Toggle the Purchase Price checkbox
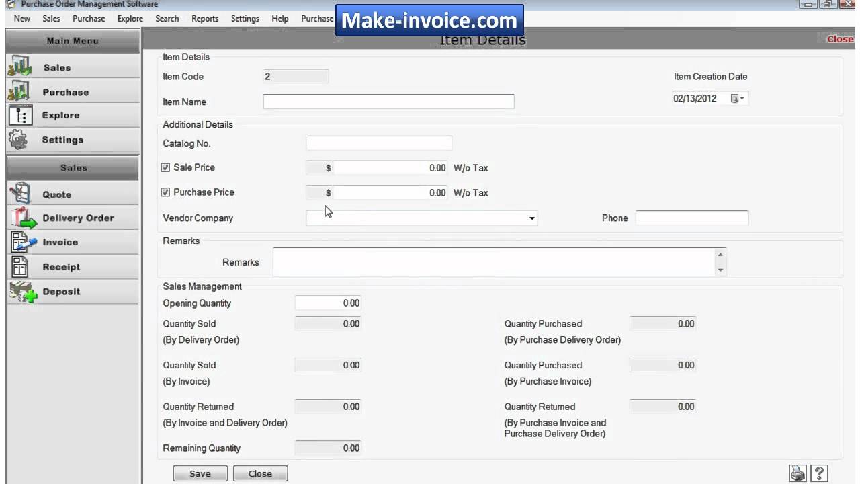860x484 pixels. pos(166,192)
